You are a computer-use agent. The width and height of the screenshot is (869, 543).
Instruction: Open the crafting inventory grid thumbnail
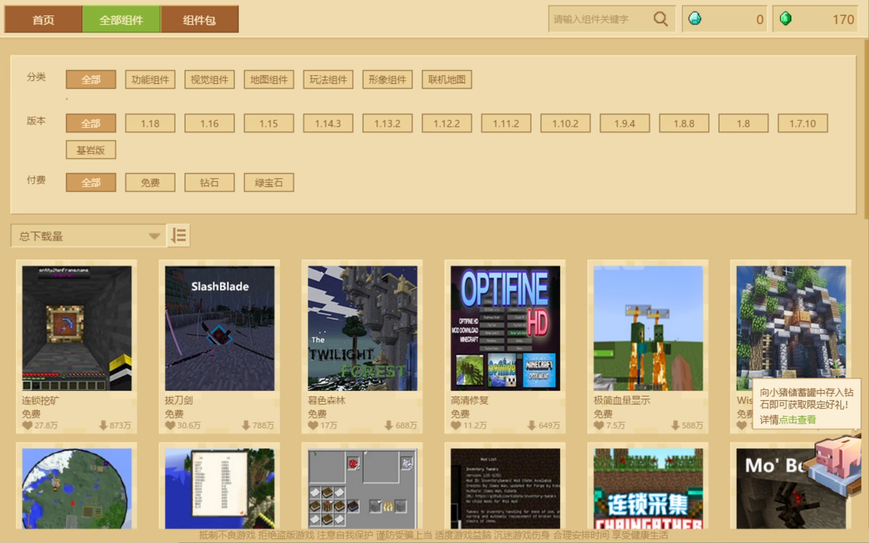point(362,488)
